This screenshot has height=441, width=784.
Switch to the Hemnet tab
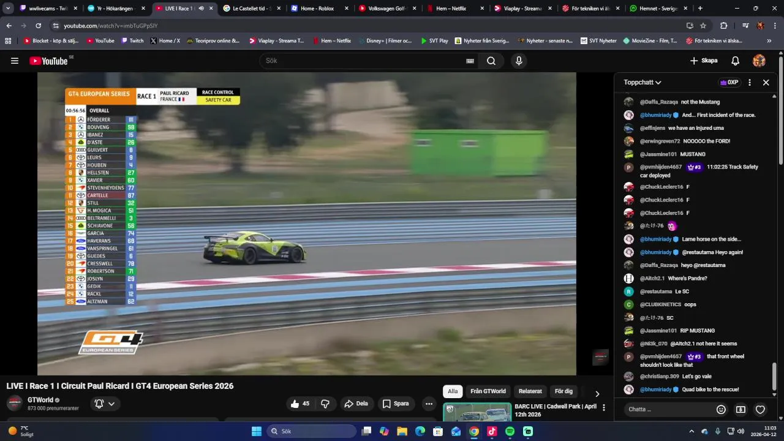tap(658, 9)
